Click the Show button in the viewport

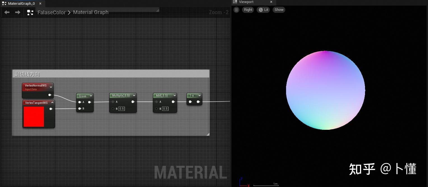click(279, 9)
